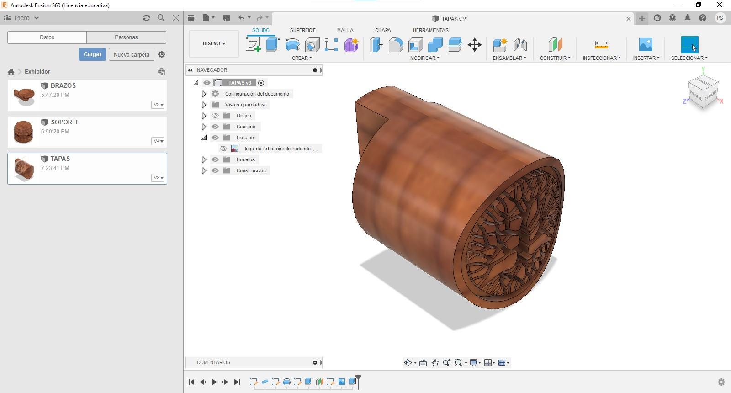The image size is (731, 393).
Task: Open the CREAR dropdown menu
Action: pyautogui.click(x=302, y=58)
